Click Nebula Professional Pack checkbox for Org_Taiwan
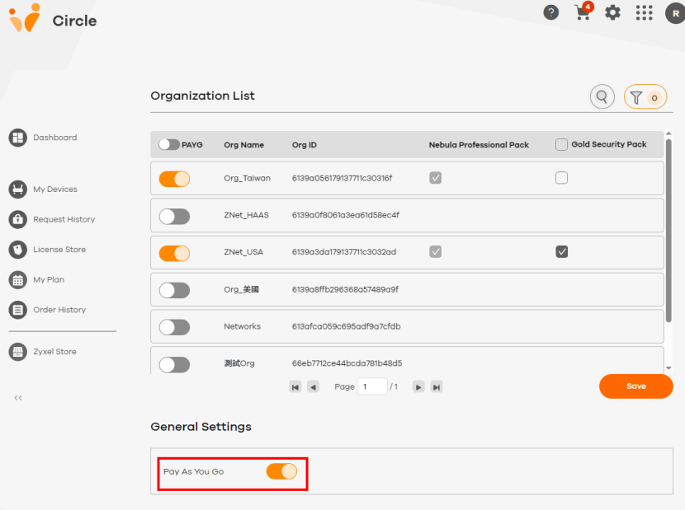 tap(435, 178)
